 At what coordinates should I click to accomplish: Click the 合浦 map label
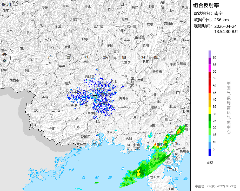click(x=129, y=139)
